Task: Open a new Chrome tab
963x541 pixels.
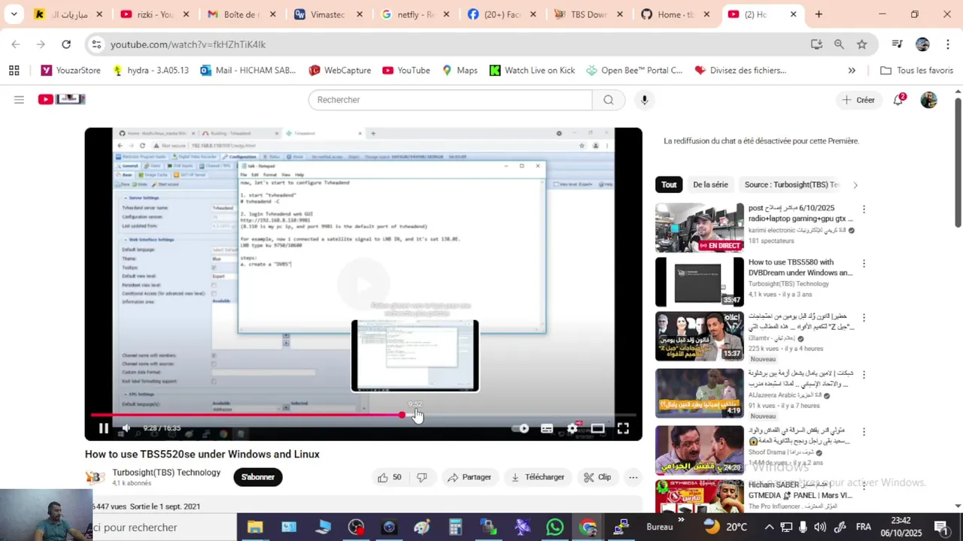Action: pos(819,14)
